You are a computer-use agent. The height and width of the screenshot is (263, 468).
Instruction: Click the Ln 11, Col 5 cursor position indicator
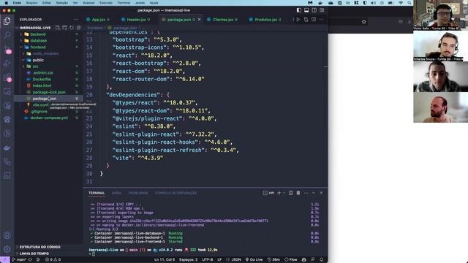pos(165,259)
